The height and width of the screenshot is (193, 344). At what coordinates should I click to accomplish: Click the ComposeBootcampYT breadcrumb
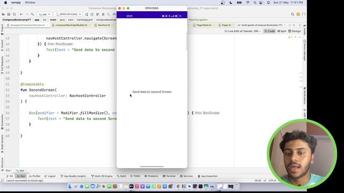click(17, 20)
